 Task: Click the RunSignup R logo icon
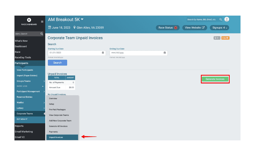coord(29,20)
